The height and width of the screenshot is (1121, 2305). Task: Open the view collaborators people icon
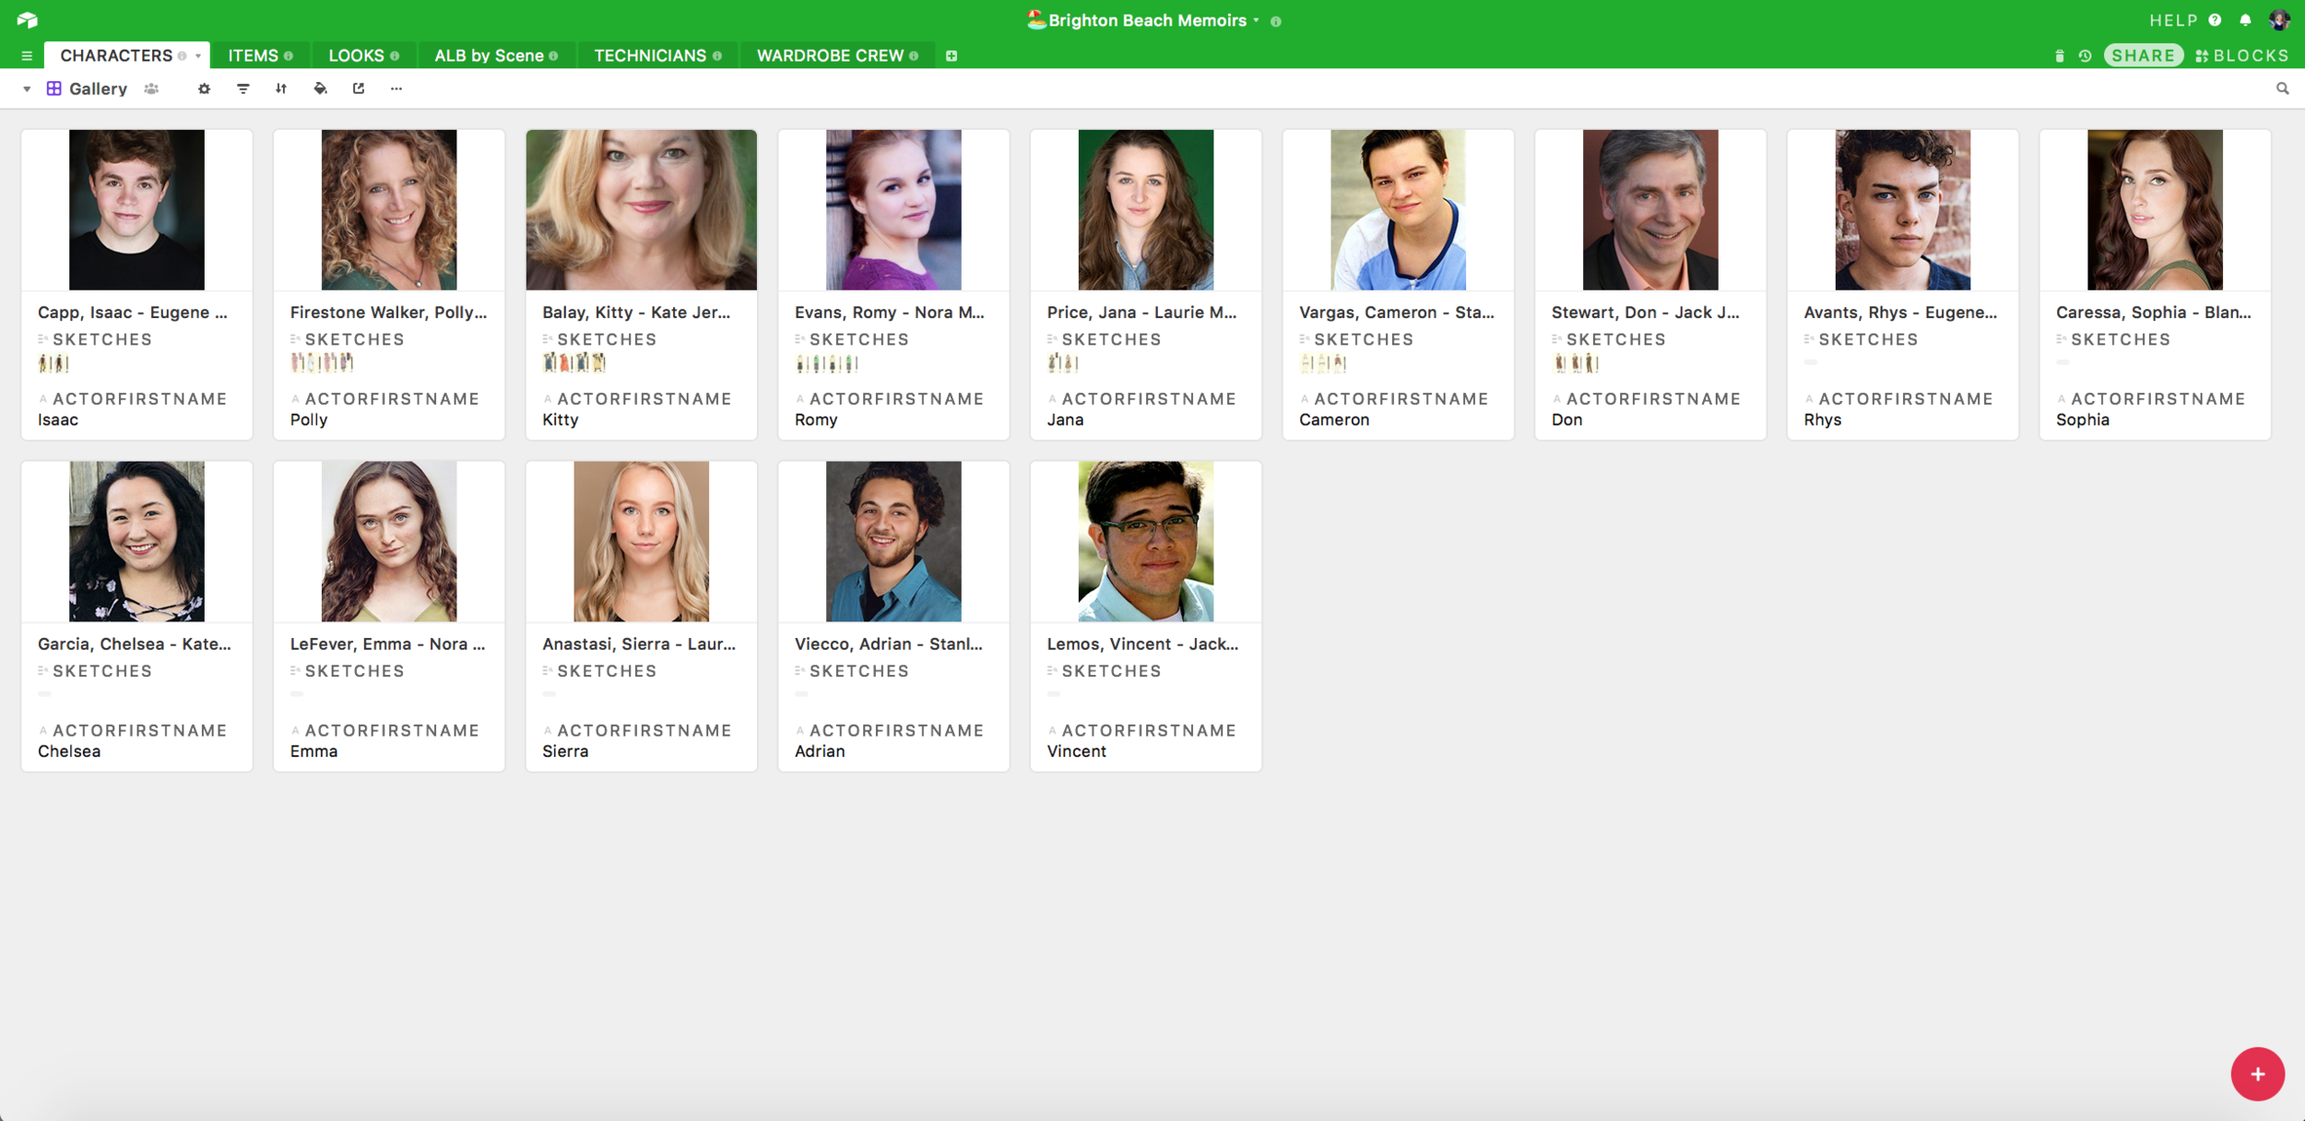click(x=152, y=88)
